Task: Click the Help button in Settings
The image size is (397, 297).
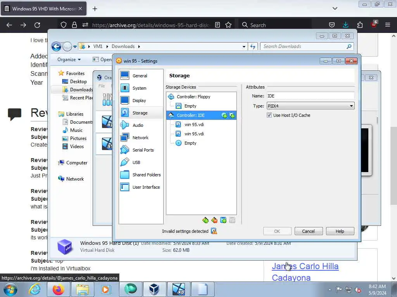Action: tap(340, 231)
